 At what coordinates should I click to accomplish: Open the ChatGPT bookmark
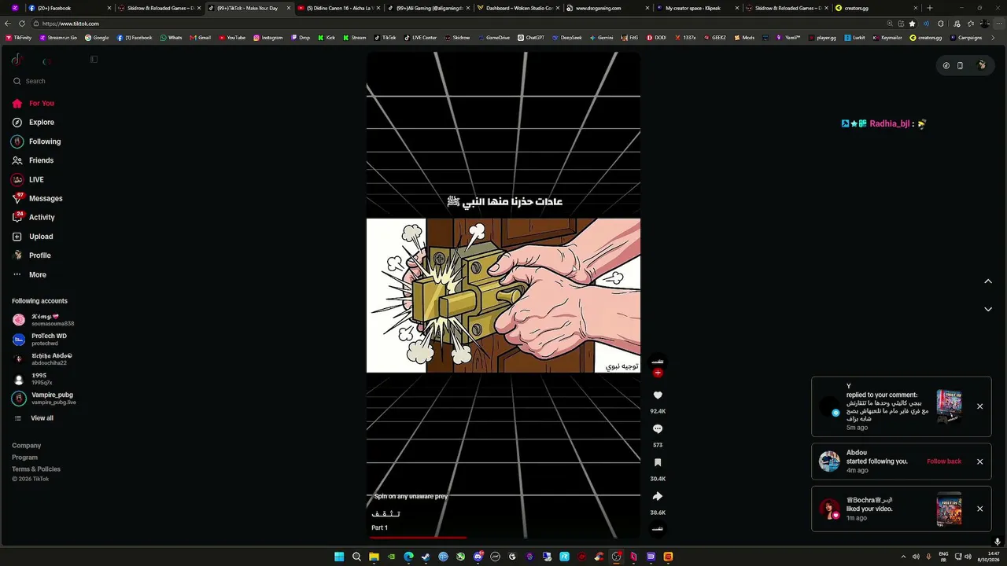click(531, 38)
